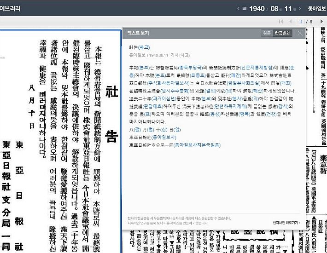
Task: Click the word (신문지통제방침)
Action: pyautogui.click(x=257, y=68)
